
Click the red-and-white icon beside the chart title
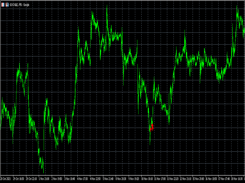tap(7, 4)
